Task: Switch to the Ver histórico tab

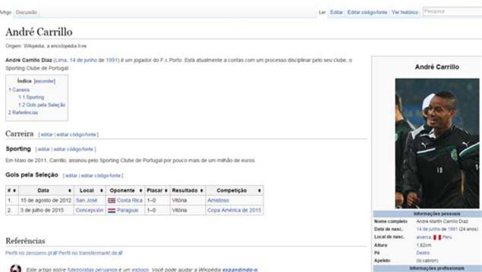Action: (405, 12)
